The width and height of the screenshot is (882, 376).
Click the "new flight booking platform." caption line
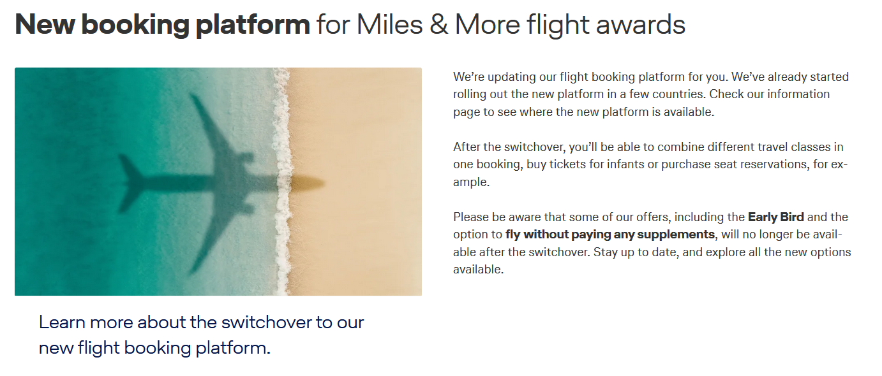click(x=154, y=348)
